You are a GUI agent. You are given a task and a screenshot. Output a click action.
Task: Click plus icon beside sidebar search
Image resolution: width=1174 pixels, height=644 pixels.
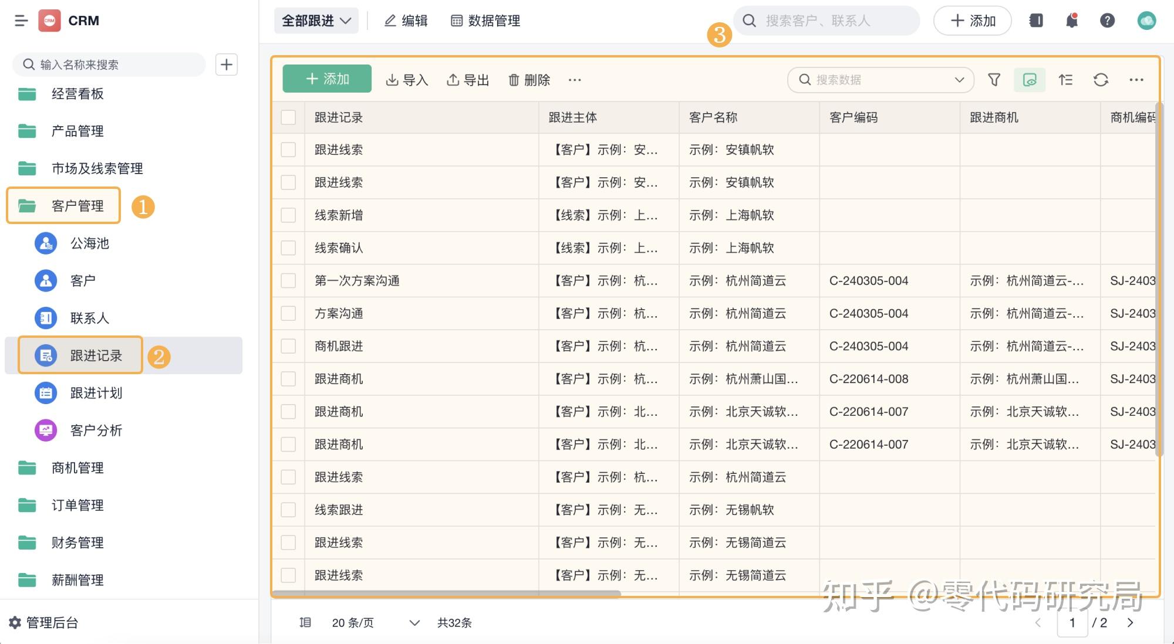(x=227, y=65)
